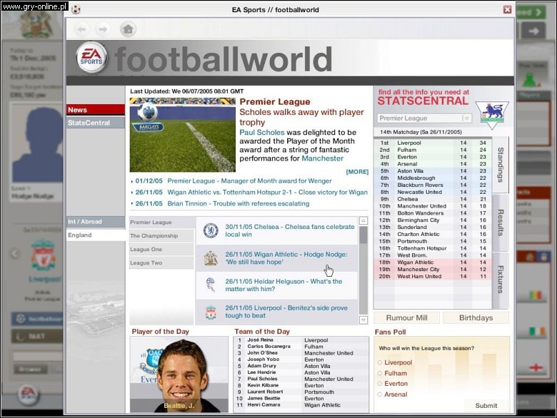The image size is (557, 418).
Task: Open Benitez's side prove tough to beat story
Action: click(286, 312)
